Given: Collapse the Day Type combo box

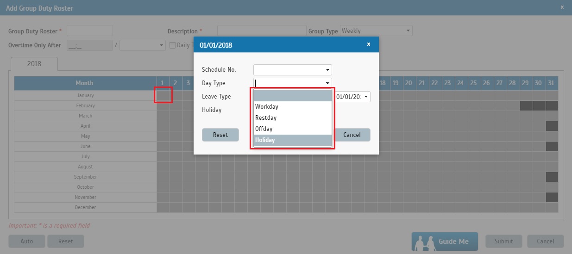Looking at the screenshot, I should click(x=328, y=83).
